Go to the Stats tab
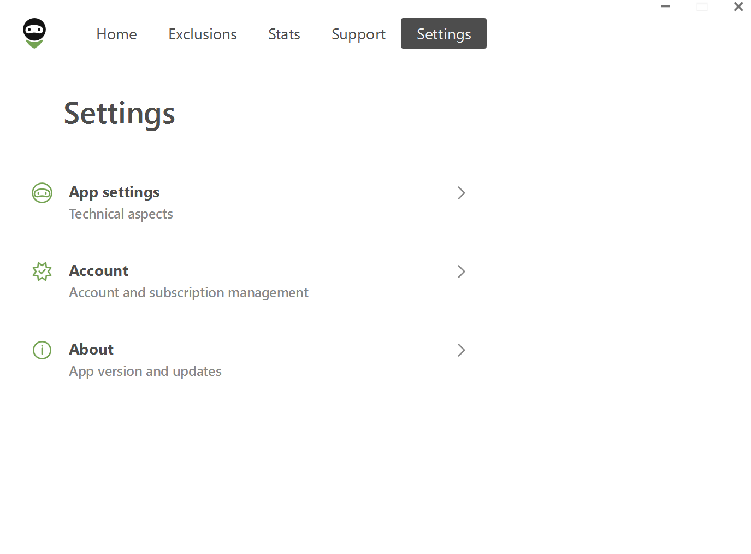 [284, 34]
